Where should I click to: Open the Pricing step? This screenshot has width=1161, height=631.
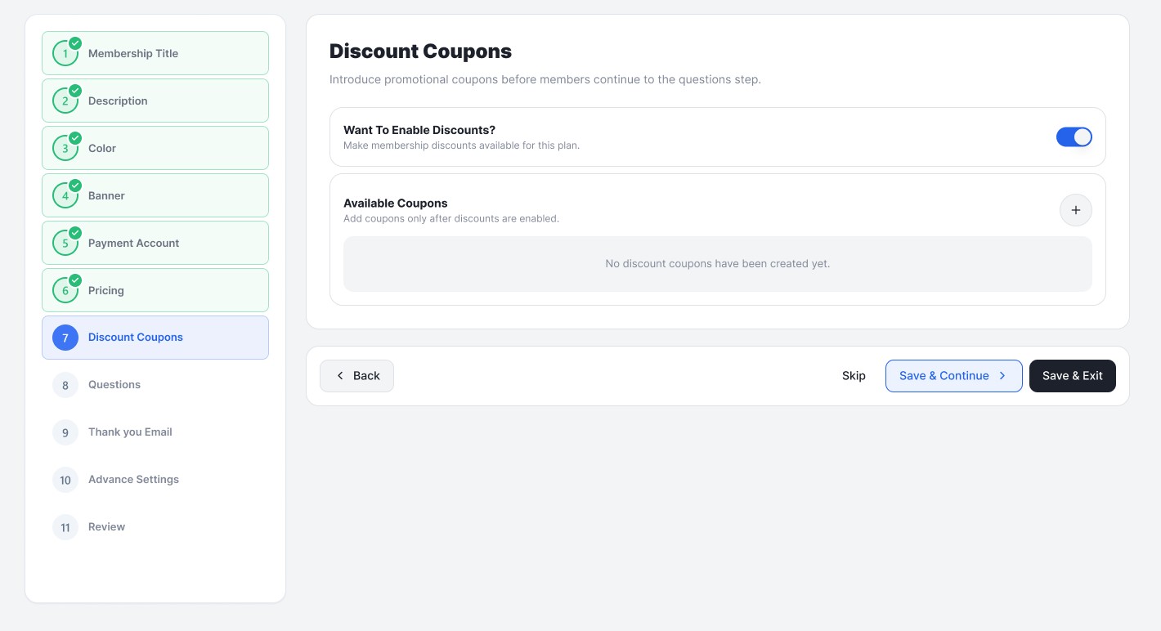tap(155, 290)
